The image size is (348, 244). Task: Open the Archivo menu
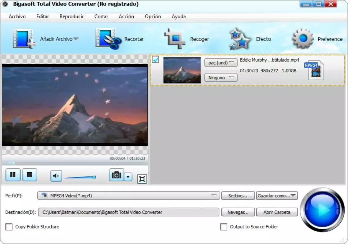(x=17, y=16)
